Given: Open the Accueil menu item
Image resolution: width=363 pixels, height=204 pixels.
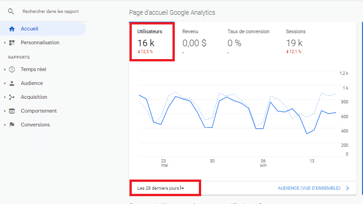Looking at the screenshot, I should coord(43,29).
